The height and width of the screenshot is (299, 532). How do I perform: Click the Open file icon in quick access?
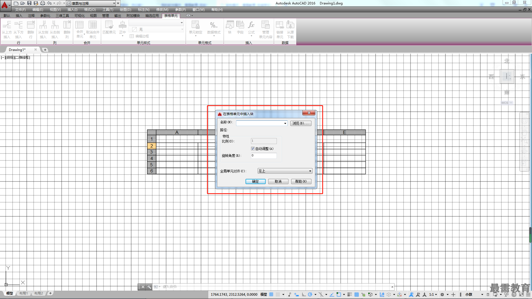click(23, 3)
